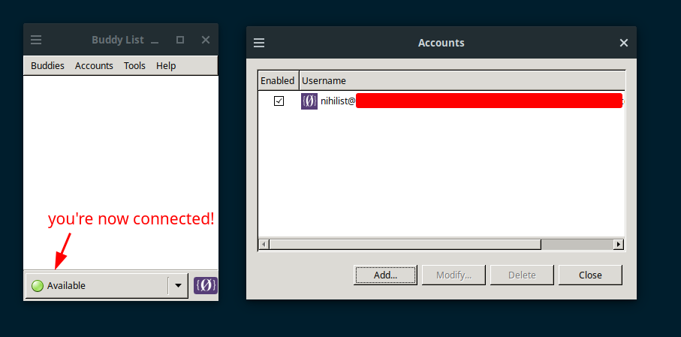This screenshot has height=337, width=681.
Task: Maximize the Buddy List window
Action: click(x=179, y=40)
